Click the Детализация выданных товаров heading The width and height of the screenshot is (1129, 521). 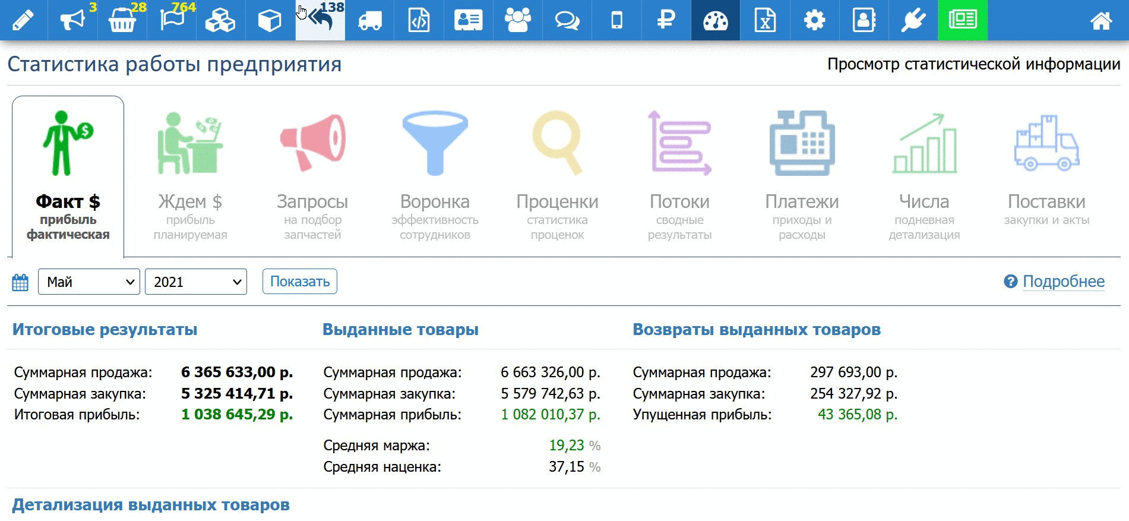pyautogui.click(x=151, y=505)
